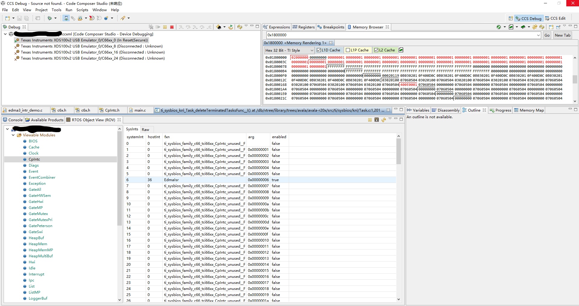This screenshot has width=579, height=306.
Task: Toggle the L2 Cache checkbox
Action: click(376, 50)
